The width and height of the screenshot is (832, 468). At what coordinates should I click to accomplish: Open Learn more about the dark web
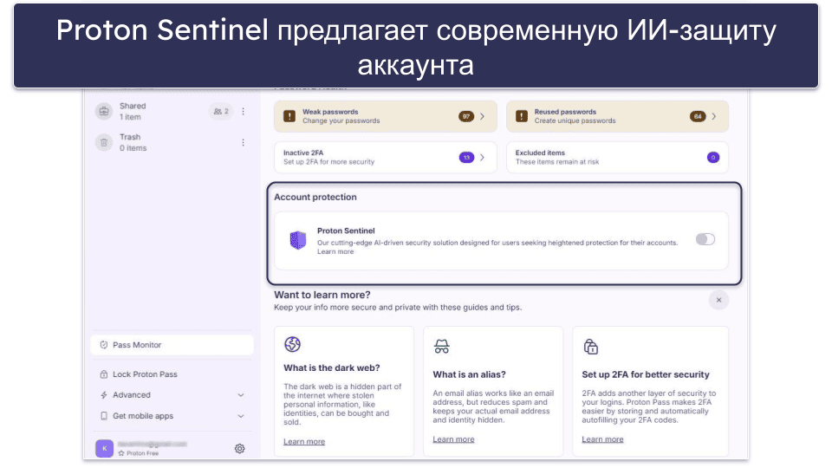304,441
